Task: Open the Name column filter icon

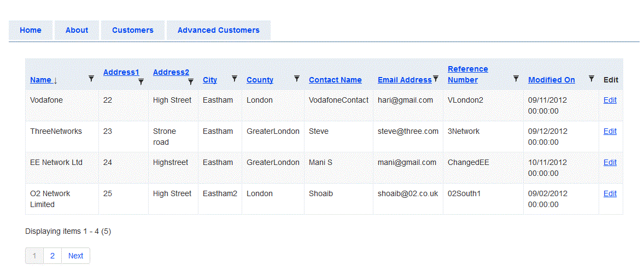Action: 91,79
